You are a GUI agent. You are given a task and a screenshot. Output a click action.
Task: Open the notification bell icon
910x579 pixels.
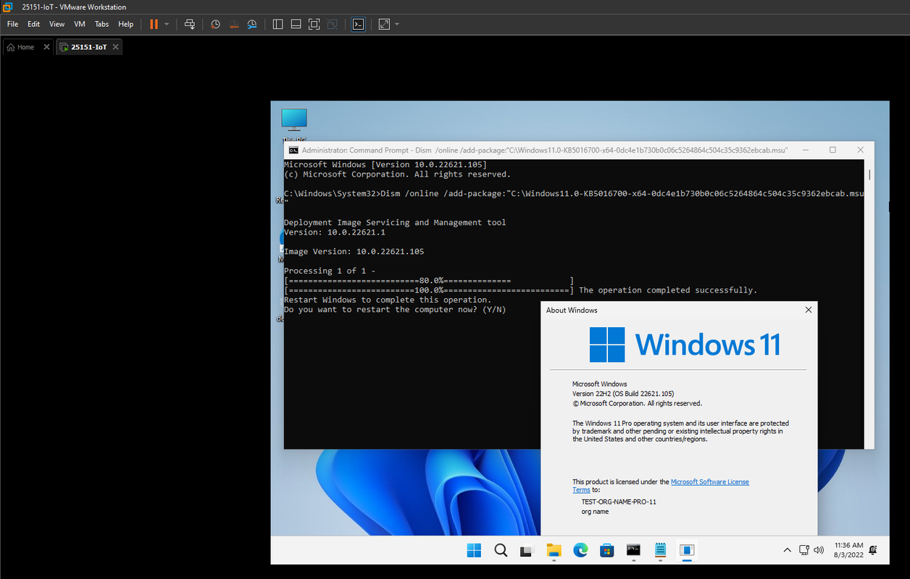pos(874,550)
